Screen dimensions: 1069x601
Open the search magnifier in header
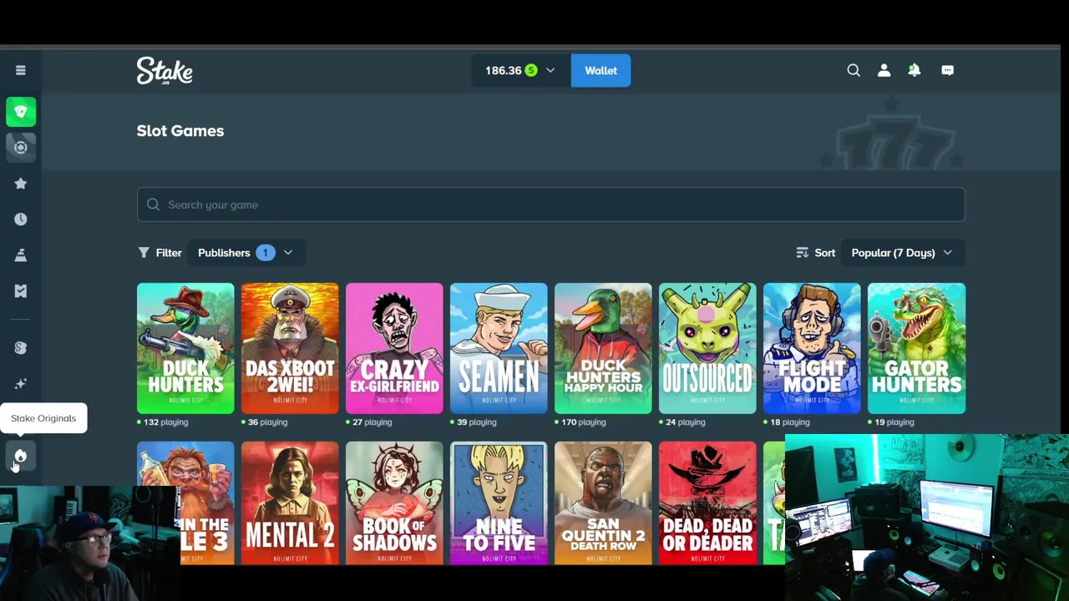point(854,71)
